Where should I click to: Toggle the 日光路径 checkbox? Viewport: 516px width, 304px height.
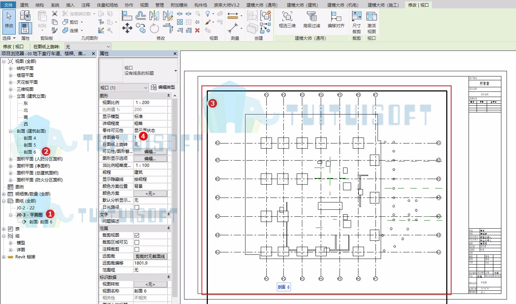pyautogui.click(x=137, y=207)
